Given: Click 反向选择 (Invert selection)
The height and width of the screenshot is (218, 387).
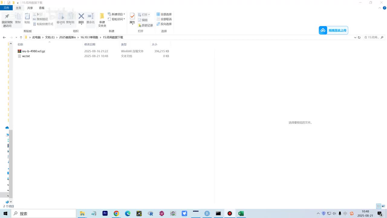Looking at the screenshot, I should (x=164, y=24).
